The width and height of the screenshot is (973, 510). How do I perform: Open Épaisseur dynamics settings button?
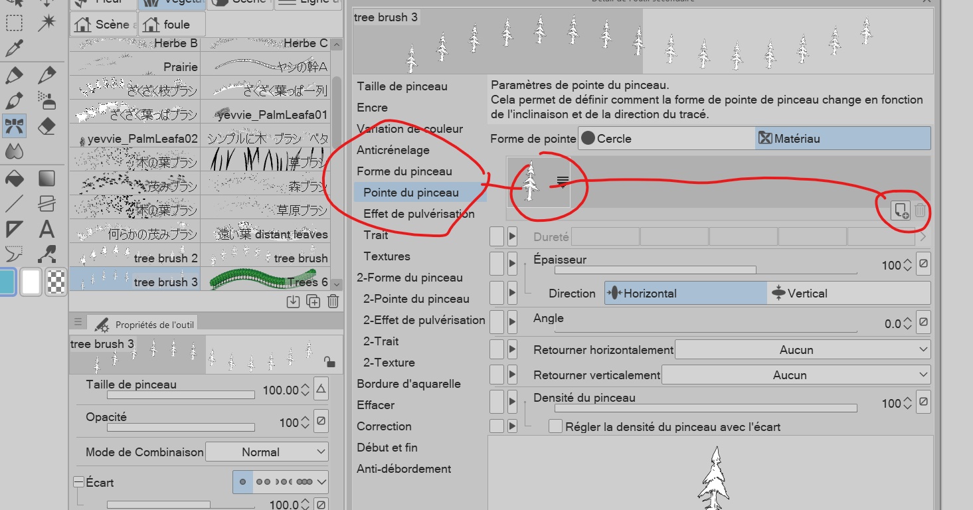(923, 264)
